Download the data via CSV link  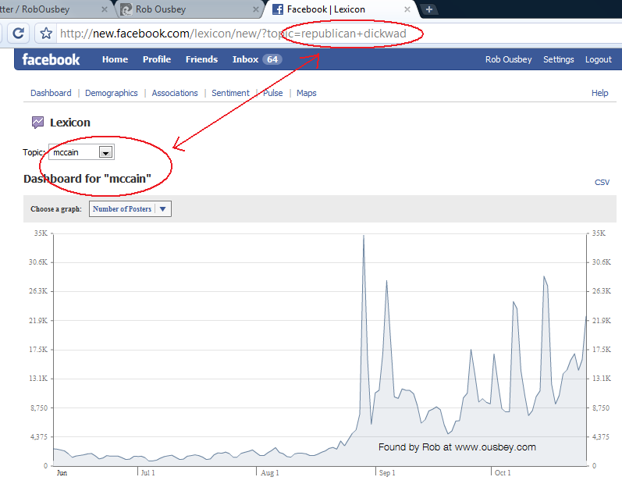(602, 182)
